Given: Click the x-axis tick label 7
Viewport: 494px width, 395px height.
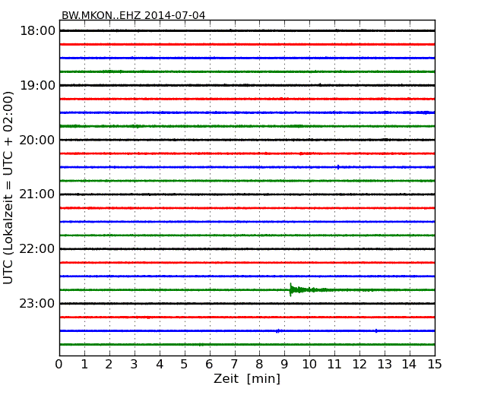Looking at the screenshot, I should pyautogui.click(x=234, y=364).
